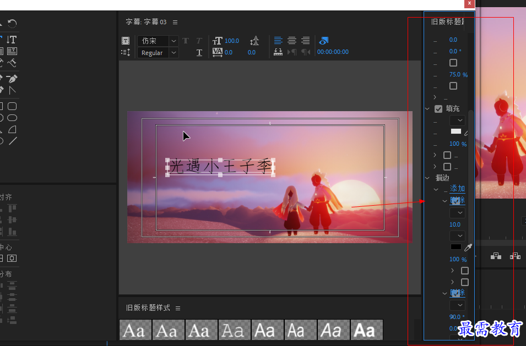Open the white fill color swatch
Screen dimensions: 526x346
tap(455, 131)
